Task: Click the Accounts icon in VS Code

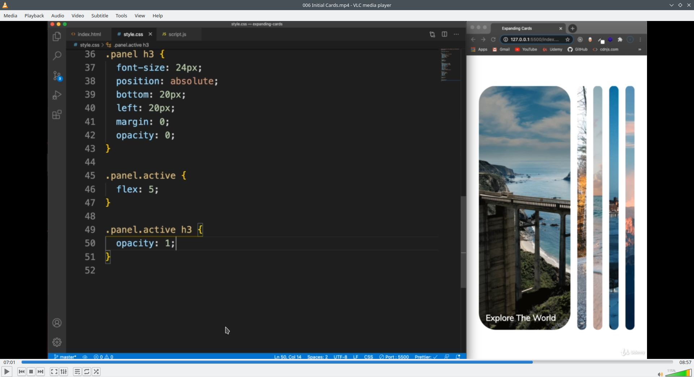Action: coord(57,323)
